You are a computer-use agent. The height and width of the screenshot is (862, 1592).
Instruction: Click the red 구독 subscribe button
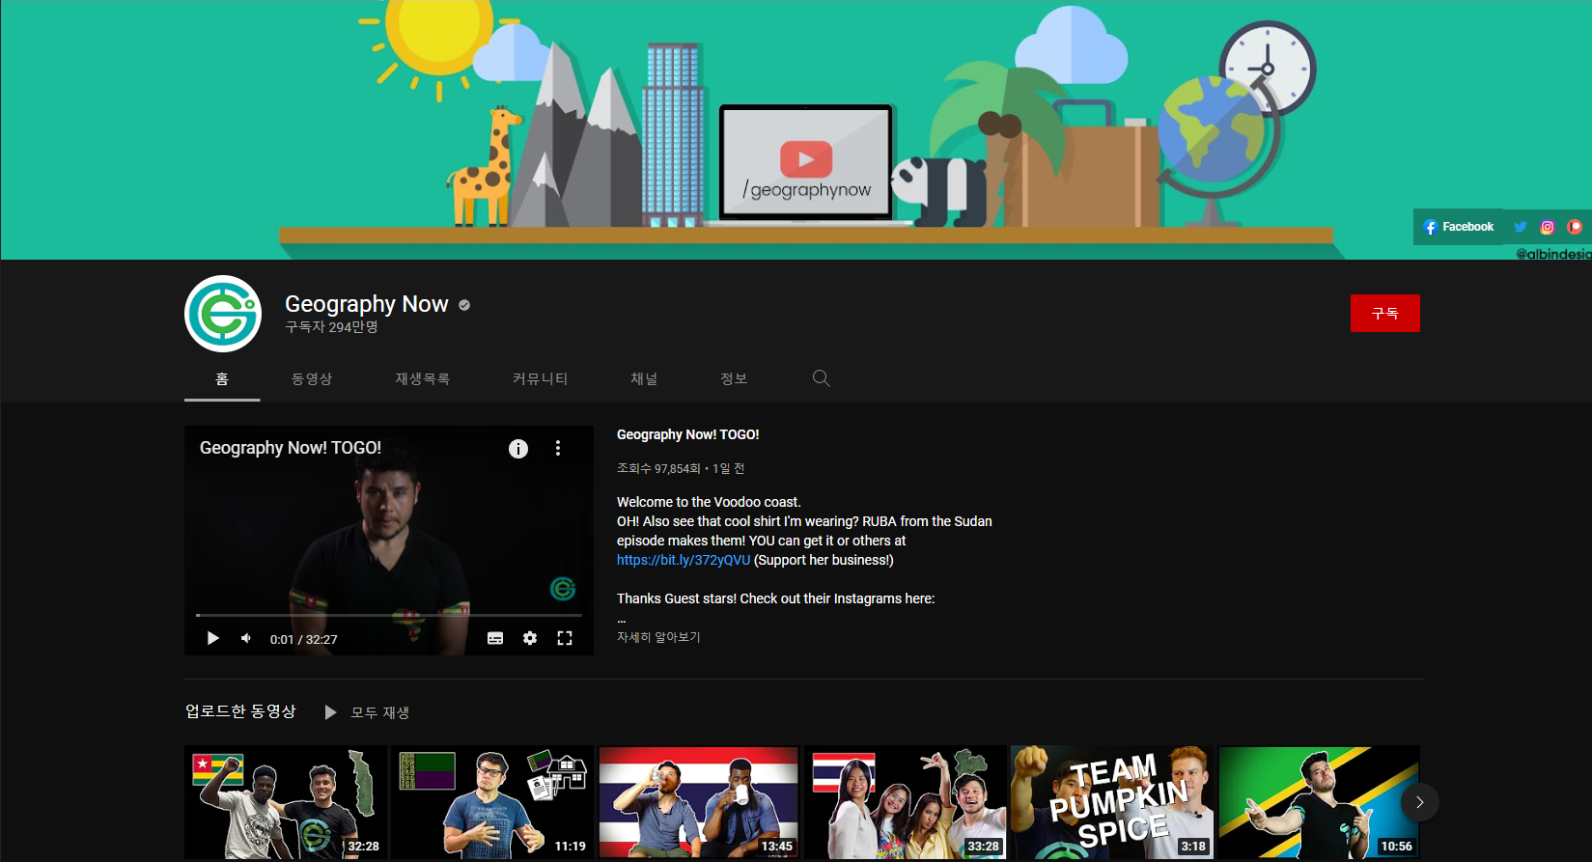[1385, 313]
